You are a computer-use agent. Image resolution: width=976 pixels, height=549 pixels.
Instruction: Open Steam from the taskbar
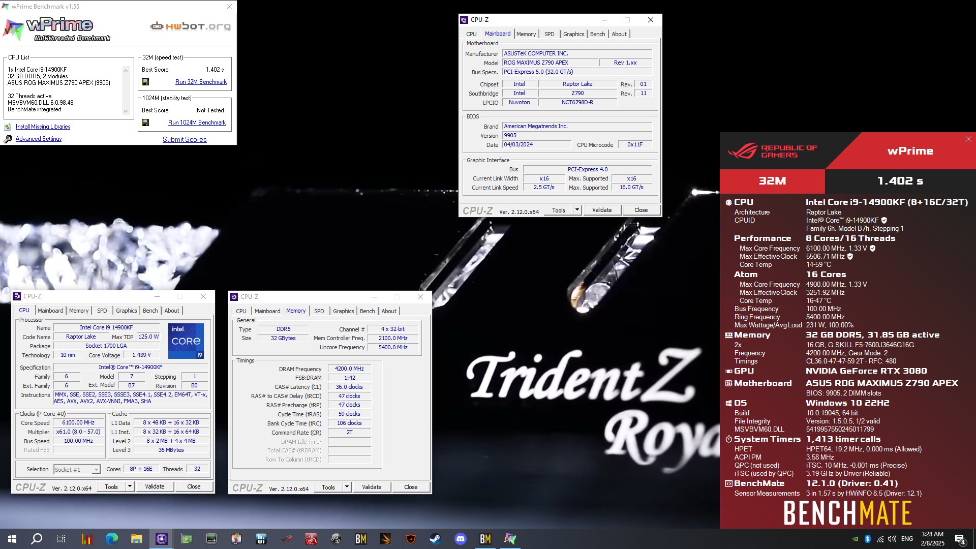(435, 539)
